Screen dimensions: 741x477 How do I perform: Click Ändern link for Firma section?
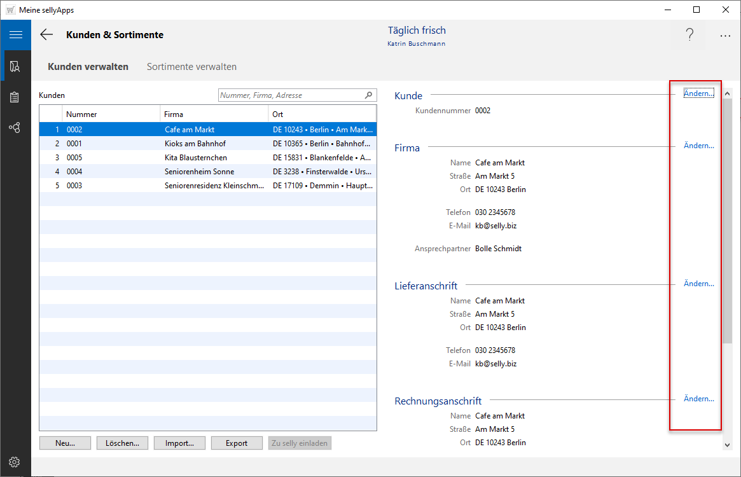[x=698, y=146]
